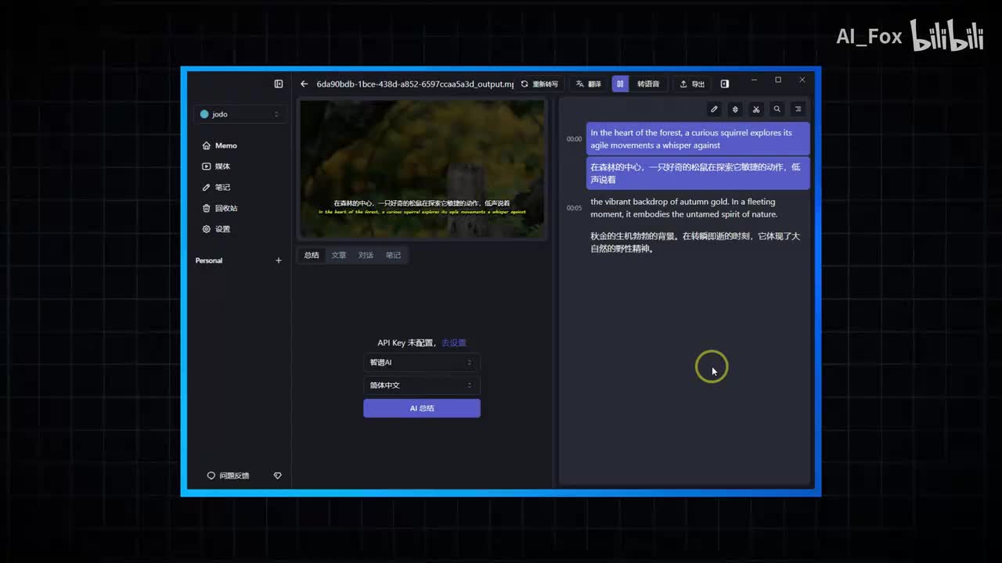
Task: Click the 去设置 link
Action: tap(453, 342)
